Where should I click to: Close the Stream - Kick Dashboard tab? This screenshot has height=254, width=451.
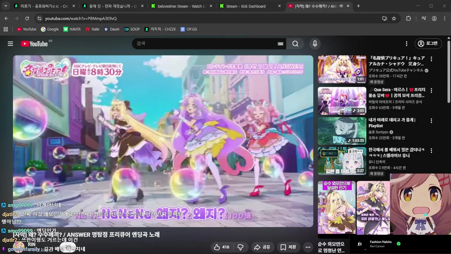279,6
